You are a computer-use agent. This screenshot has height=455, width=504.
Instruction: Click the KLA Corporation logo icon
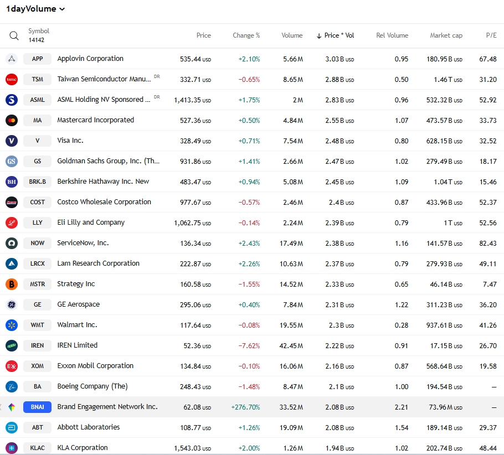click(x=12, y=448)
